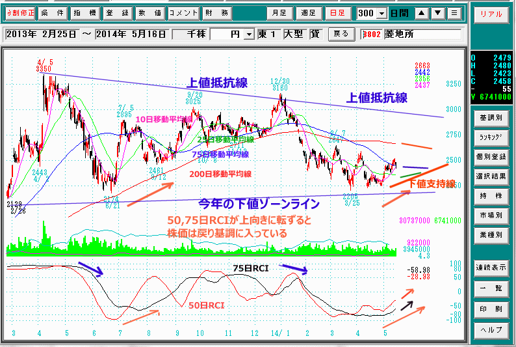Screen dimensions: 516x347
Task: Open the 業種別 sector button
Action: (491, 235)
